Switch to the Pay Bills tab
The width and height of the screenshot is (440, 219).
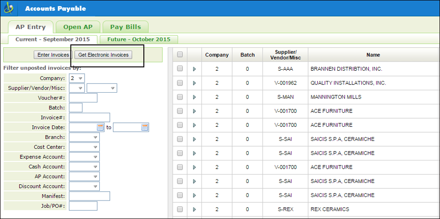coord(125,27)
